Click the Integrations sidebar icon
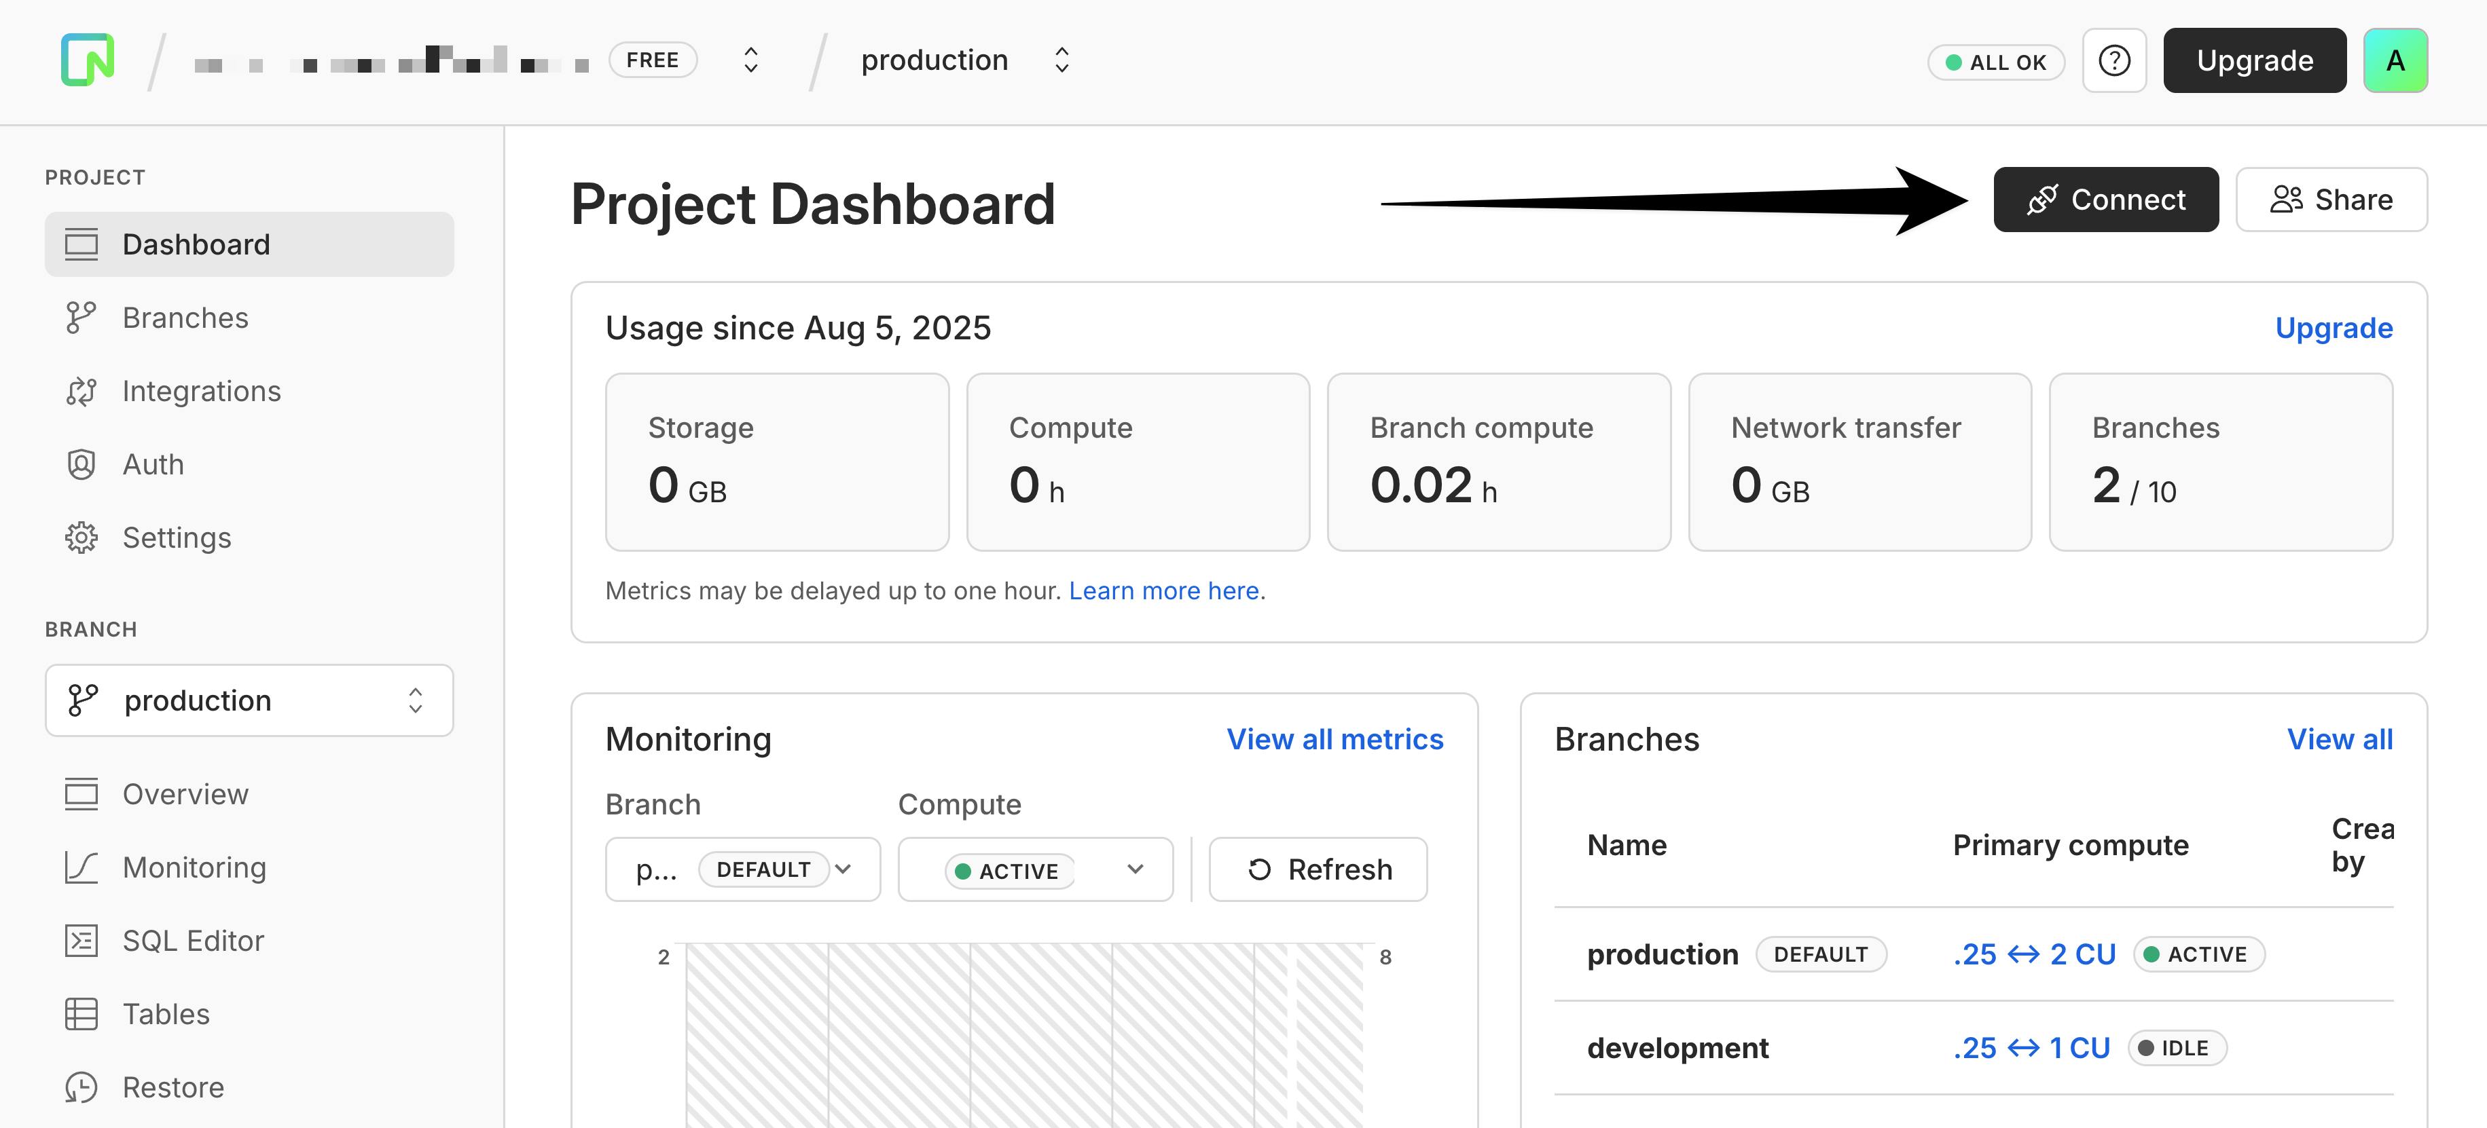The width and height of the screenshot is (2487, 1128). [x=81, y=391]
